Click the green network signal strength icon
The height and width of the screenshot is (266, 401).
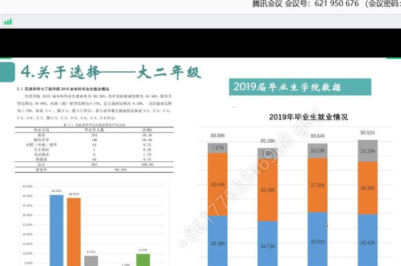(8, 22)
